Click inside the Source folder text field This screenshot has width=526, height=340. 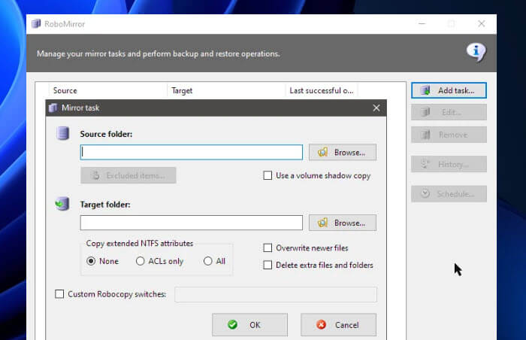click(192, 153)
